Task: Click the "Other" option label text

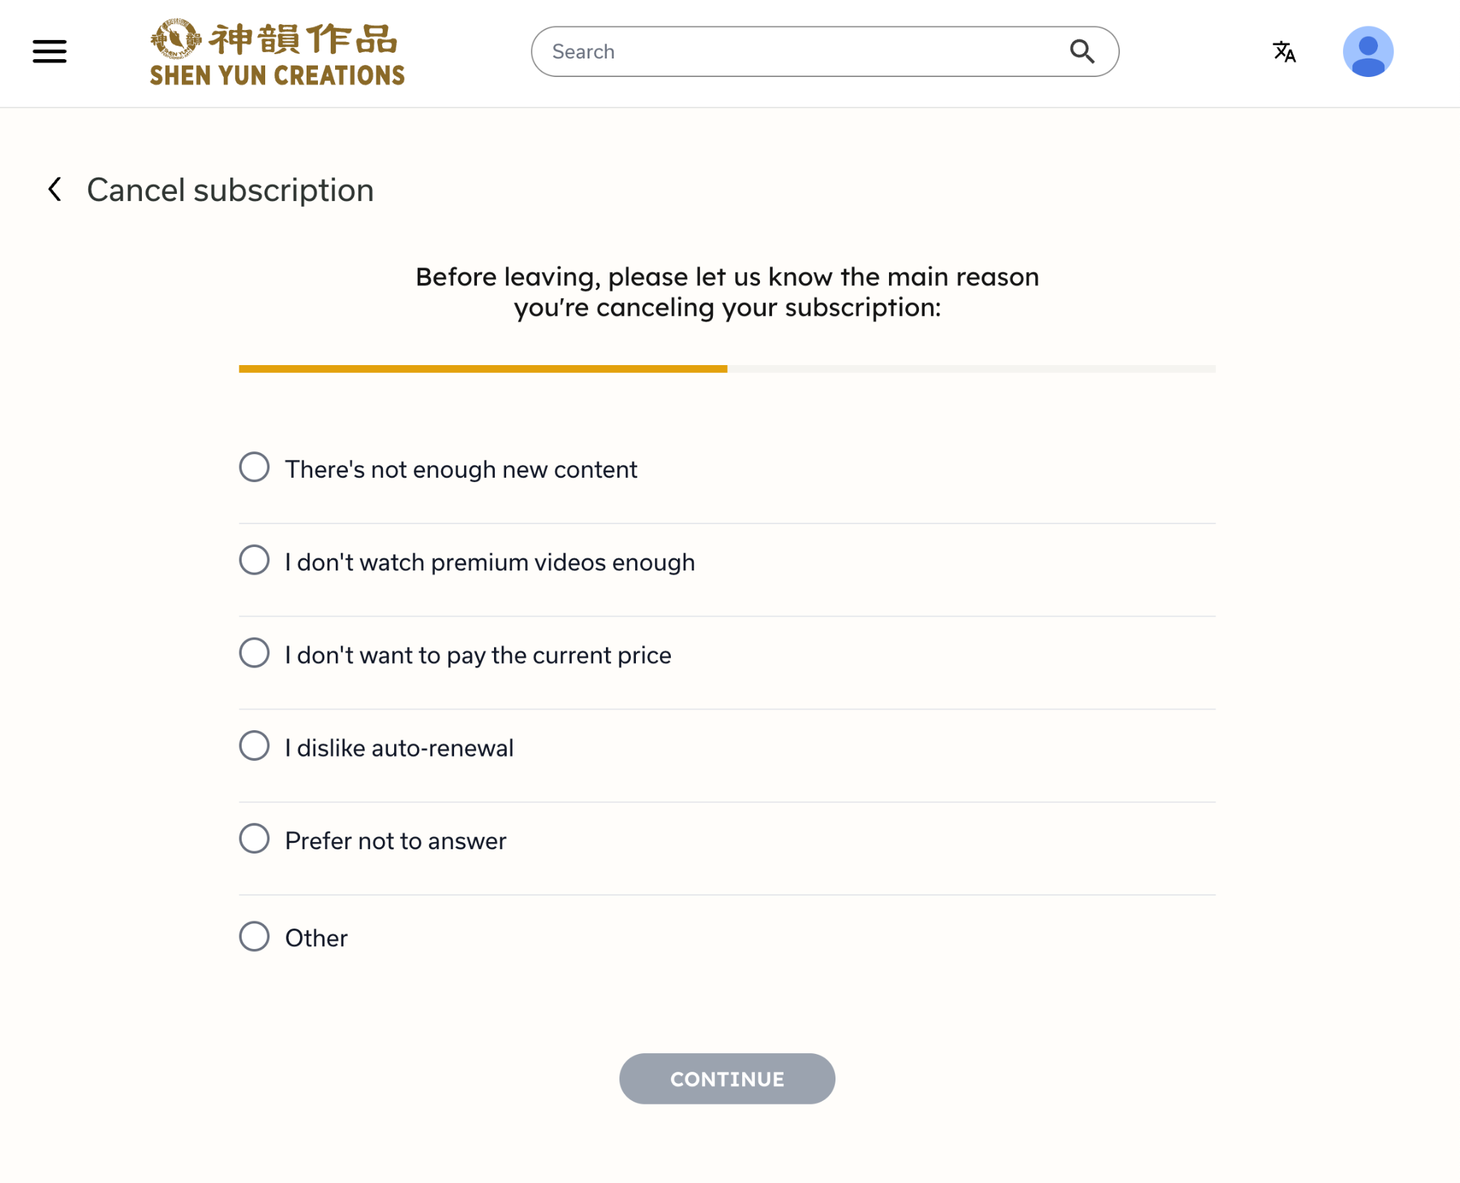Action: (x=317, y=938)
